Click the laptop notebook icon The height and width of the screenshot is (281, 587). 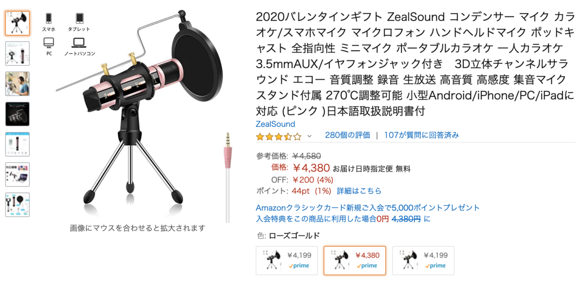click(80, 43)
